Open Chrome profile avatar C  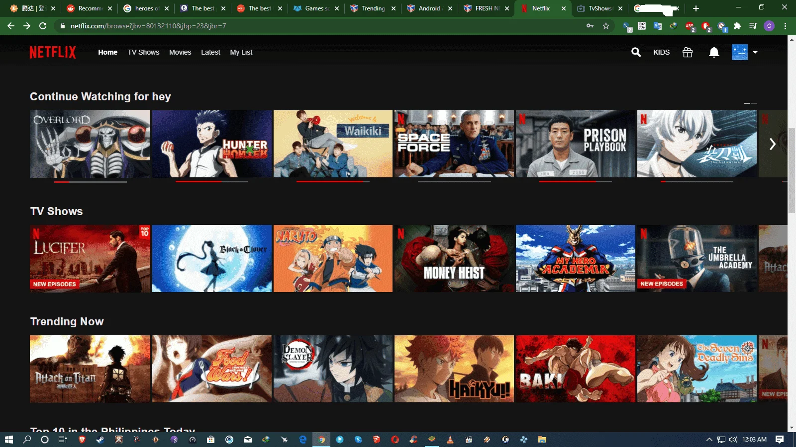[x=769, y=26]
